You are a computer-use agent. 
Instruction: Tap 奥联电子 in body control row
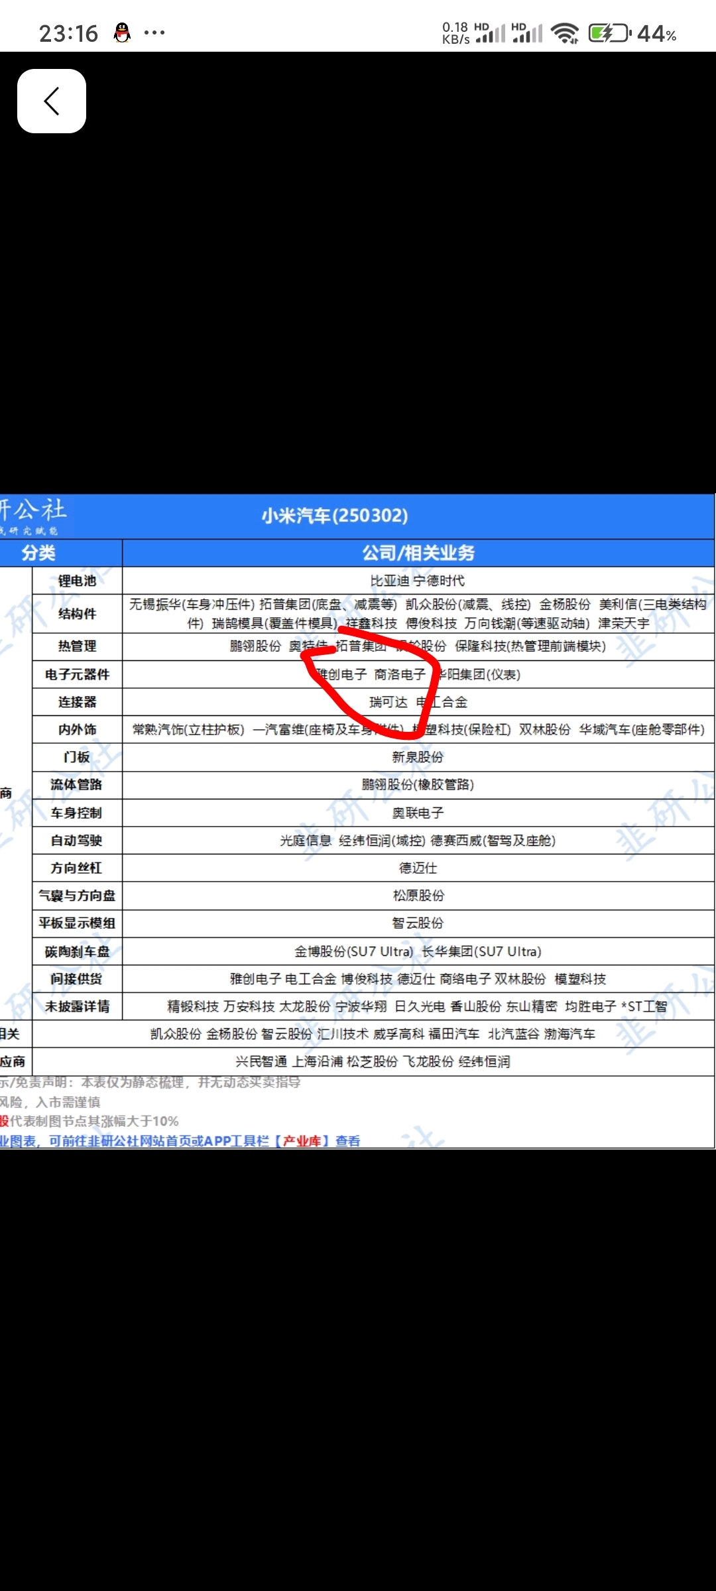418,813
